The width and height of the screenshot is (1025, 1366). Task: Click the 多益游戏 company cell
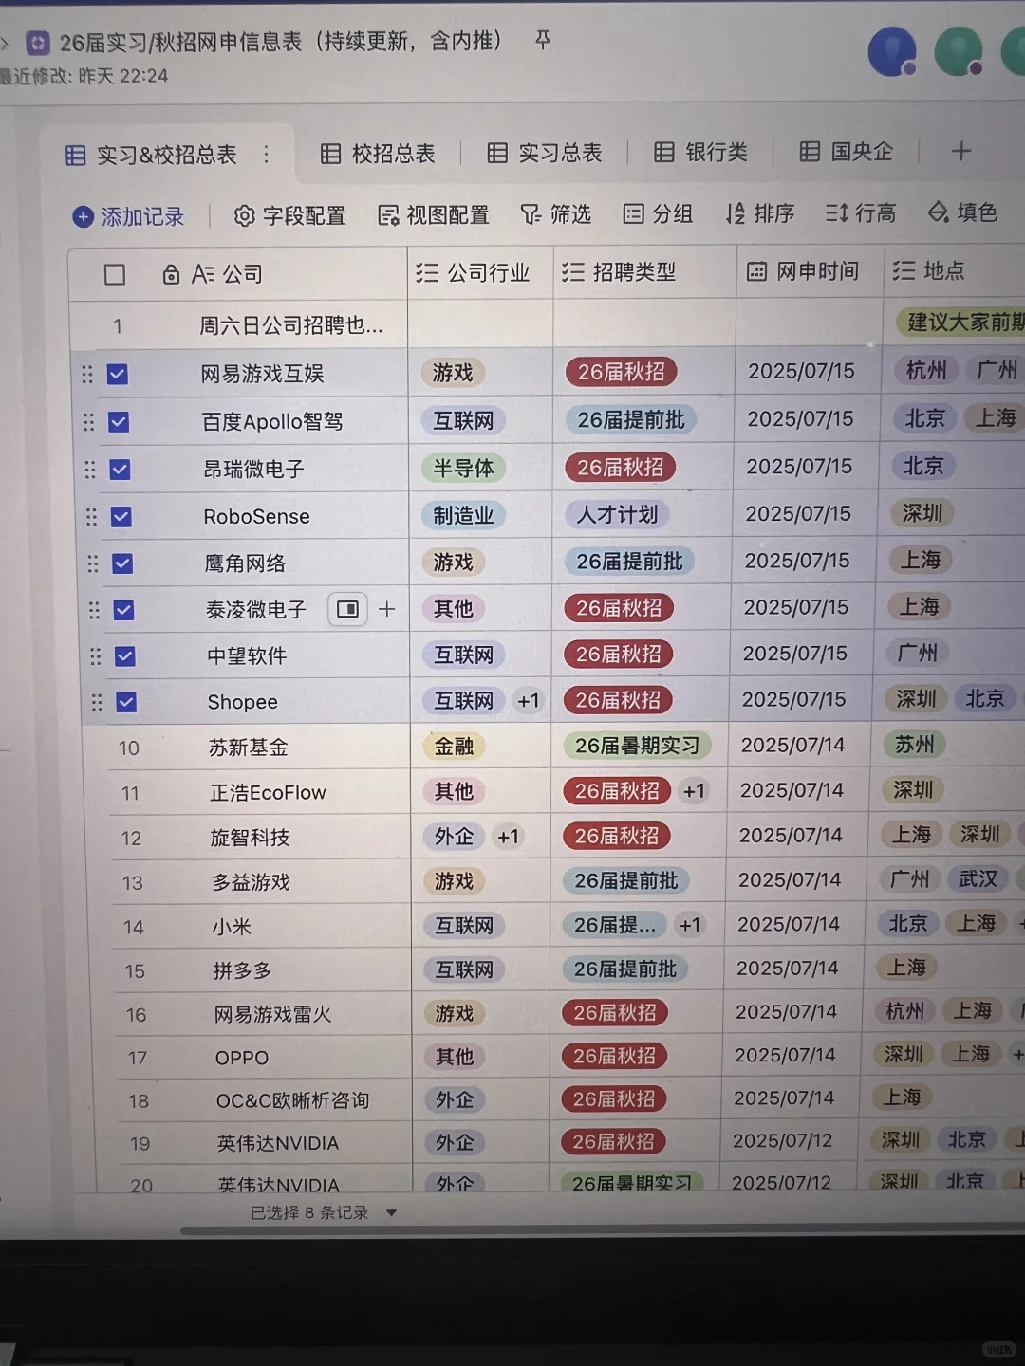pyautogui.click(x=251, y=882)
